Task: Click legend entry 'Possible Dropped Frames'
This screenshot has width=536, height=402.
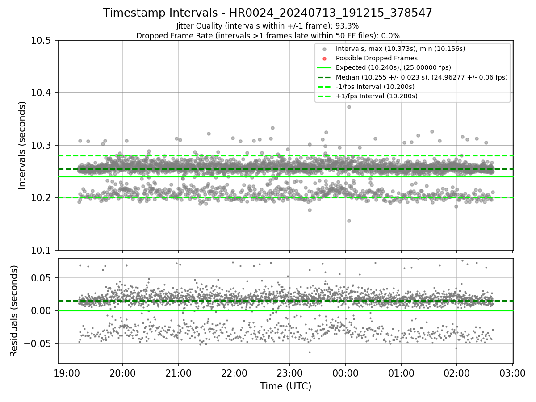Action: [x=377, y=58]
